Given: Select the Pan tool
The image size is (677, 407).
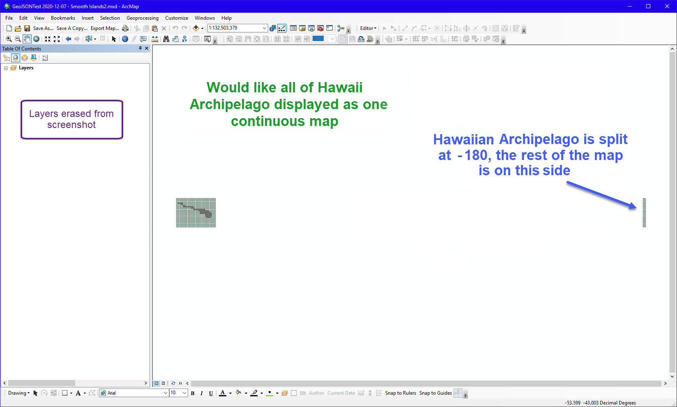Looking at the screenshot, I should click(27, 39).
